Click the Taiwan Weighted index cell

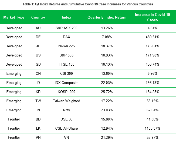tap(66, 101)
